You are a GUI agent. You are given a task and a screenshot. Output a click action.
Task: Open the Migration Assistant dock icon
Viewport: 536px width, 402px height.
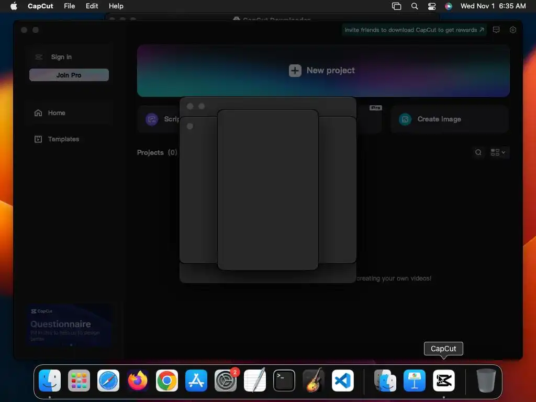coord(385,381)
